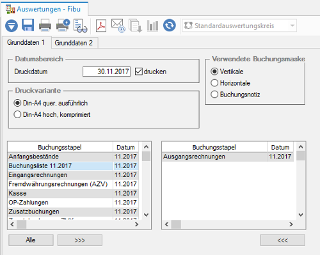Click the bar chart icon

pyautogui.click(x=152, y=26)
